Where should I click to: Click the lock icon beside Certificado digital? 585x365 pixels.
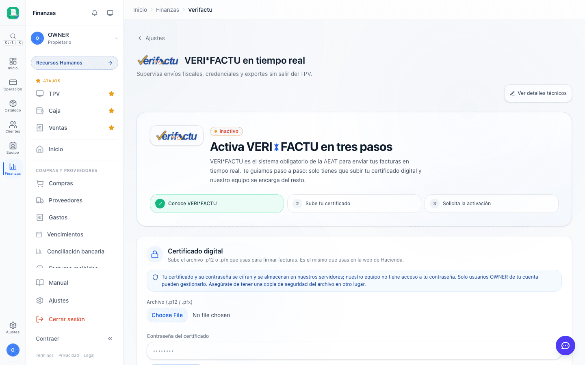155,255
